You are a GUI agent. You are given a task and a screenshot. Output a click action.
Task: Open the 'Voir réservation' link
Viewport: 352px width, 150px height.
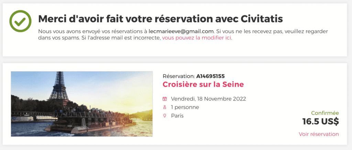(x=319, y=134)
